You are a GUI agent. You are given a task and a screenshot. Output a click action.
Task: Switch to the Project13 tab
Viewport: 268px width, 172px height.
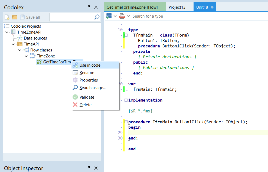180,7
